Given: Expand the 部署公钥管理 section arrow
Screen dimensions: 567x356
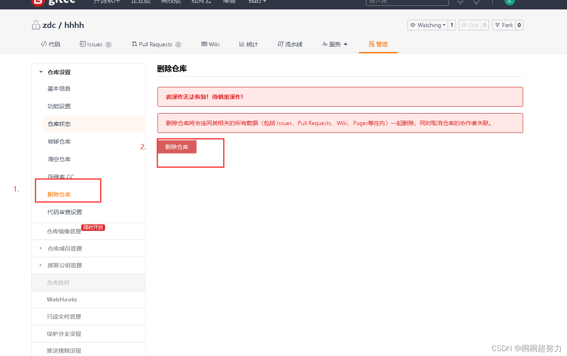Looking at the screenshot, I should click(x=41, y=265).
